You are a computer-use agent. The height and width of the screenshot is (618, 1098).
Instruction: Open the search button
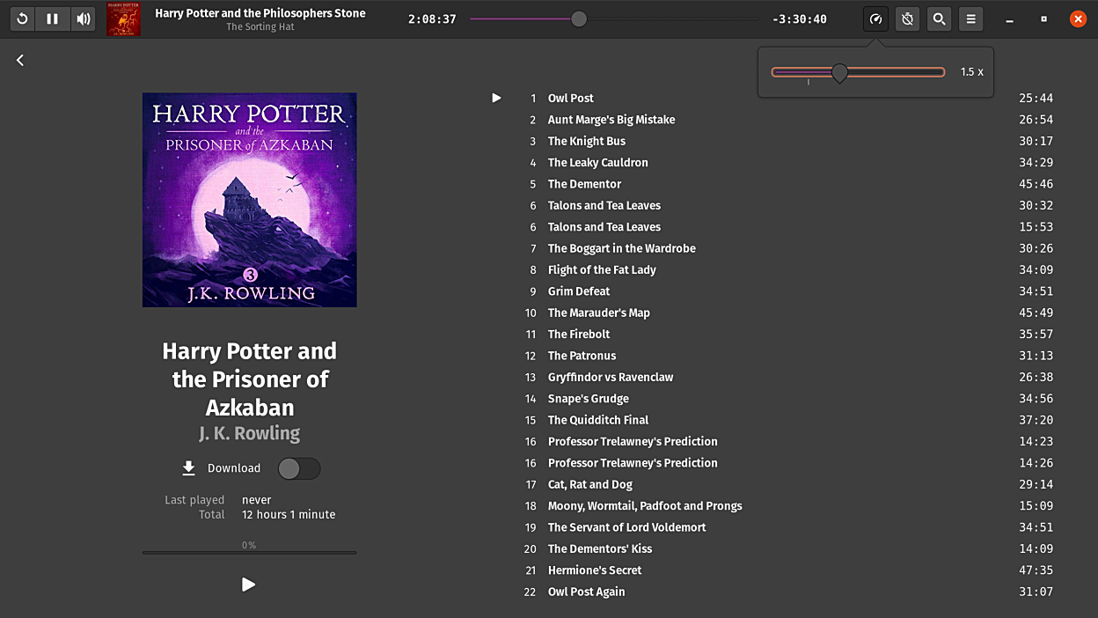[x=939, y=18]
